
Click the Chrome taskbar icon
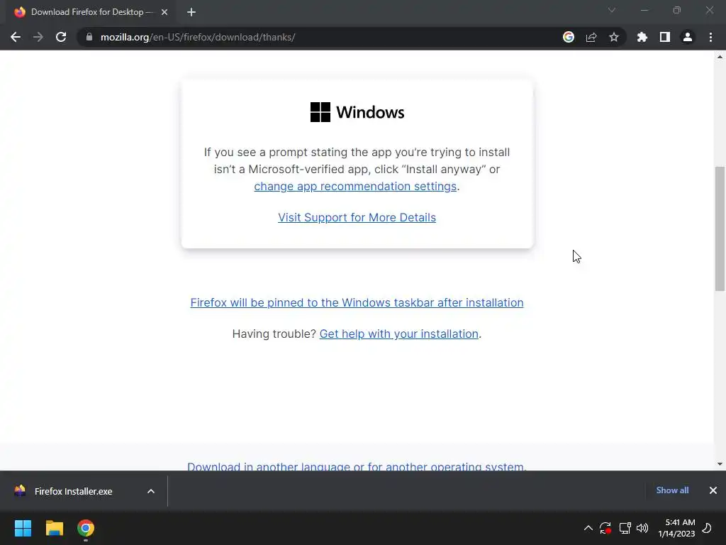click(86, 528)
